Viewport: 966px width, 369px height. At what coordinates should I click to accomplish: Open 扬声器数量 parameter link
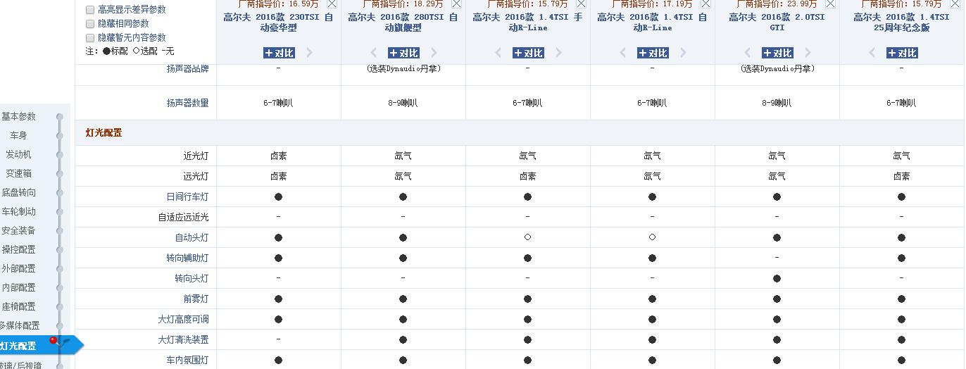coord(187,103)
